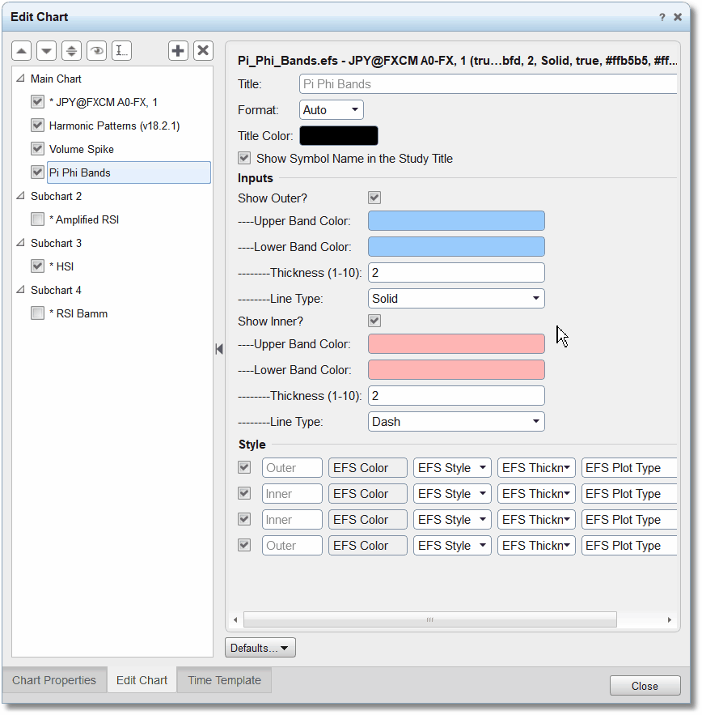Viewport: 702px width, 715px height.
Task: Click the merge/overlay scale toolbar icon
Action: (71, 51)
